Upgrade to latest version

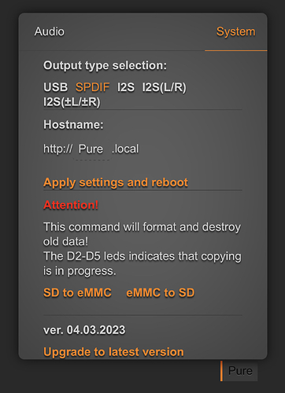pyautogui.click(x=113, y=352)
